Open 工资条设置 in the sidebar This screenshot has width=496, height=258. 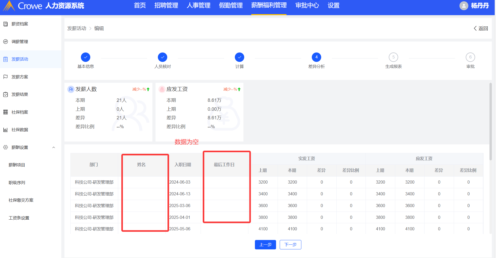19,218
